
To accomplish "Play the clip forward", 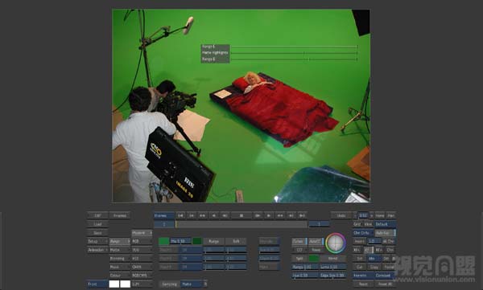I will (269, 215).
